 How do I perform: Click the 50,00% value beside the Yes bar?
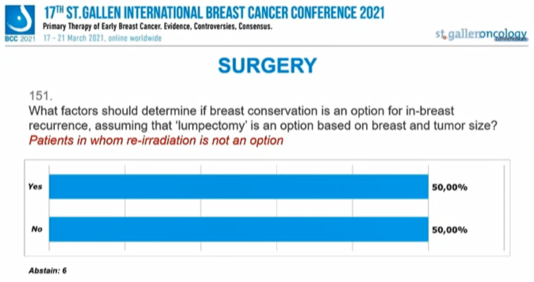click(450, 187)
